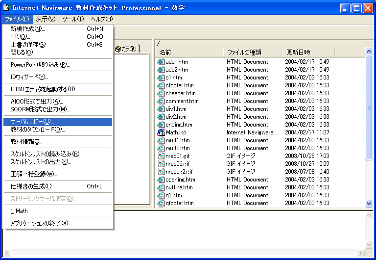This screenshot has width=376, height=260.
Task: Click the nrepbg2.gif image icon
Action: click(161, 172)
